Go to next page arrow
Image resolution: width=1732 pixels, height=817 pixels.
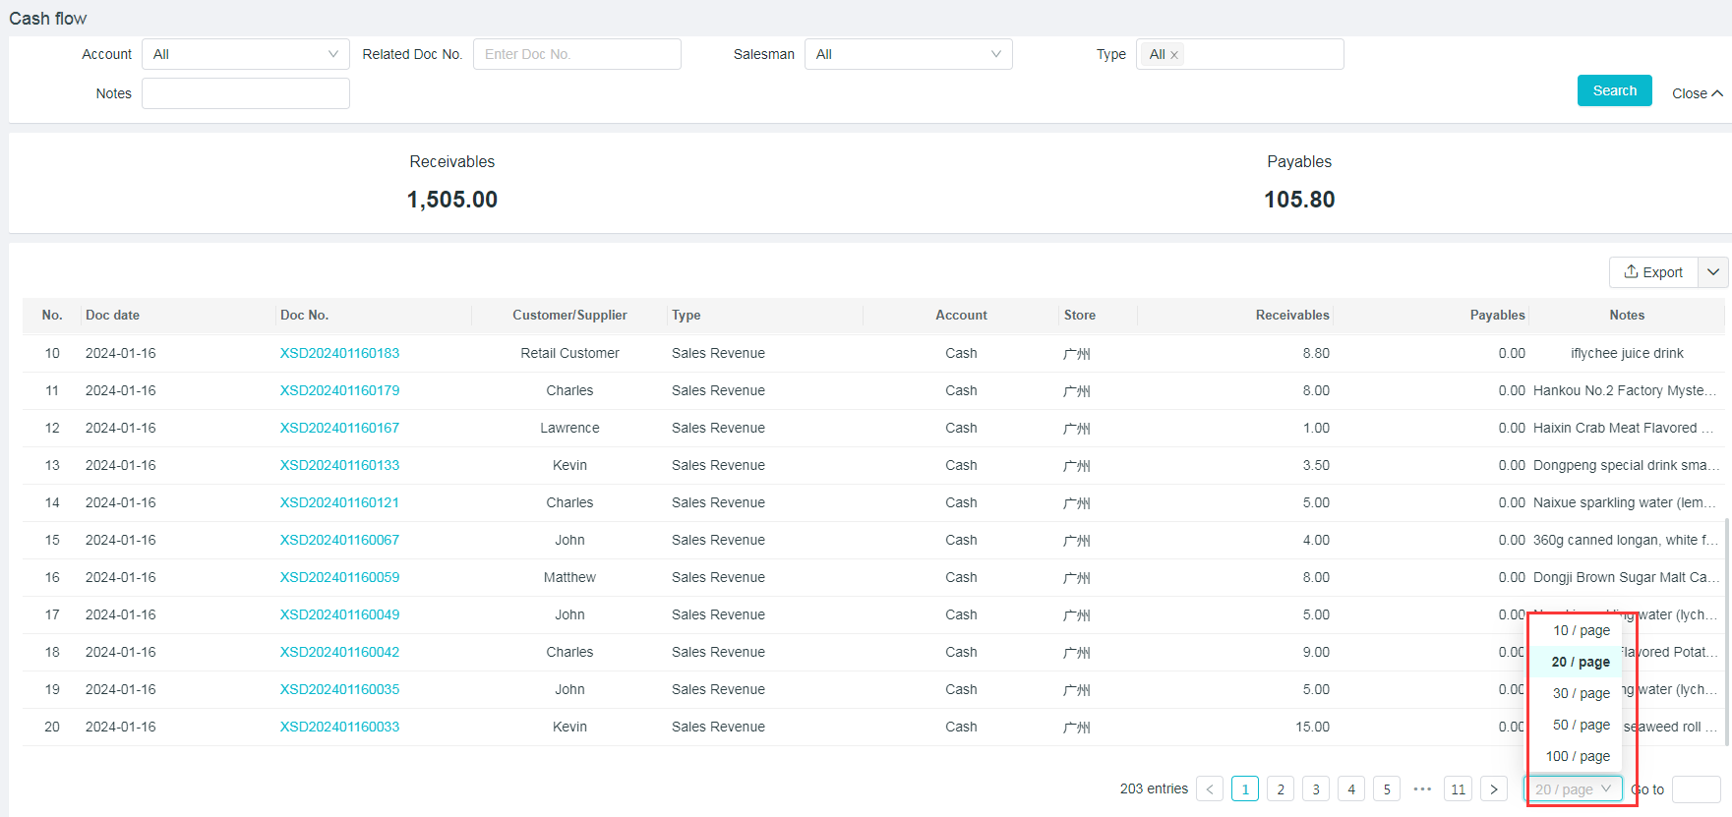click(x=1494, y=789)
